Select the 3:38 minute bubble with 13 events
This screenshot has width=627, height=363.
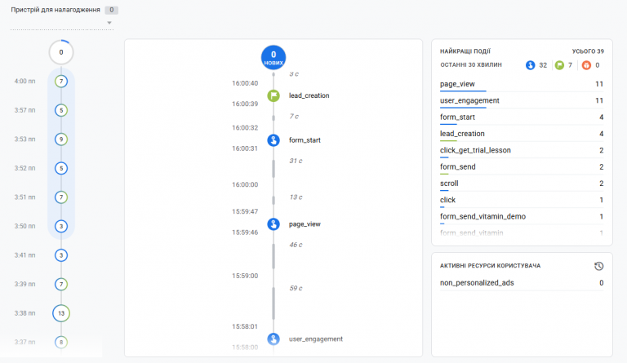point(61,313)
